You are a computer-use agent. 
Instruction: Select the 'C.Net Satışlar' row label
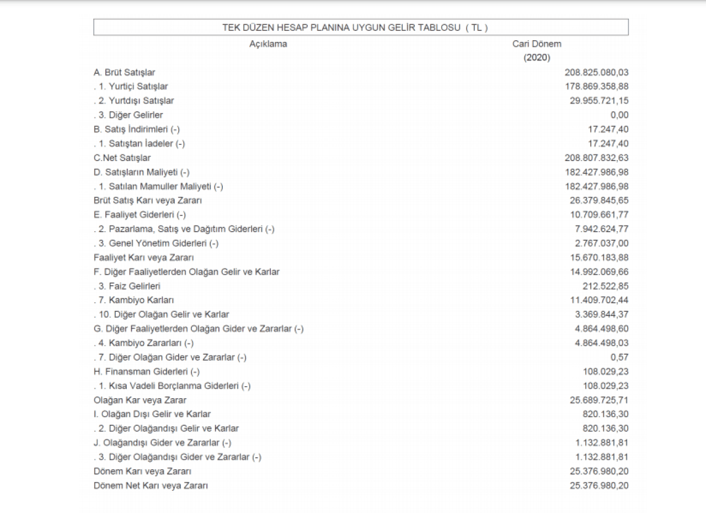pos(122,158)
